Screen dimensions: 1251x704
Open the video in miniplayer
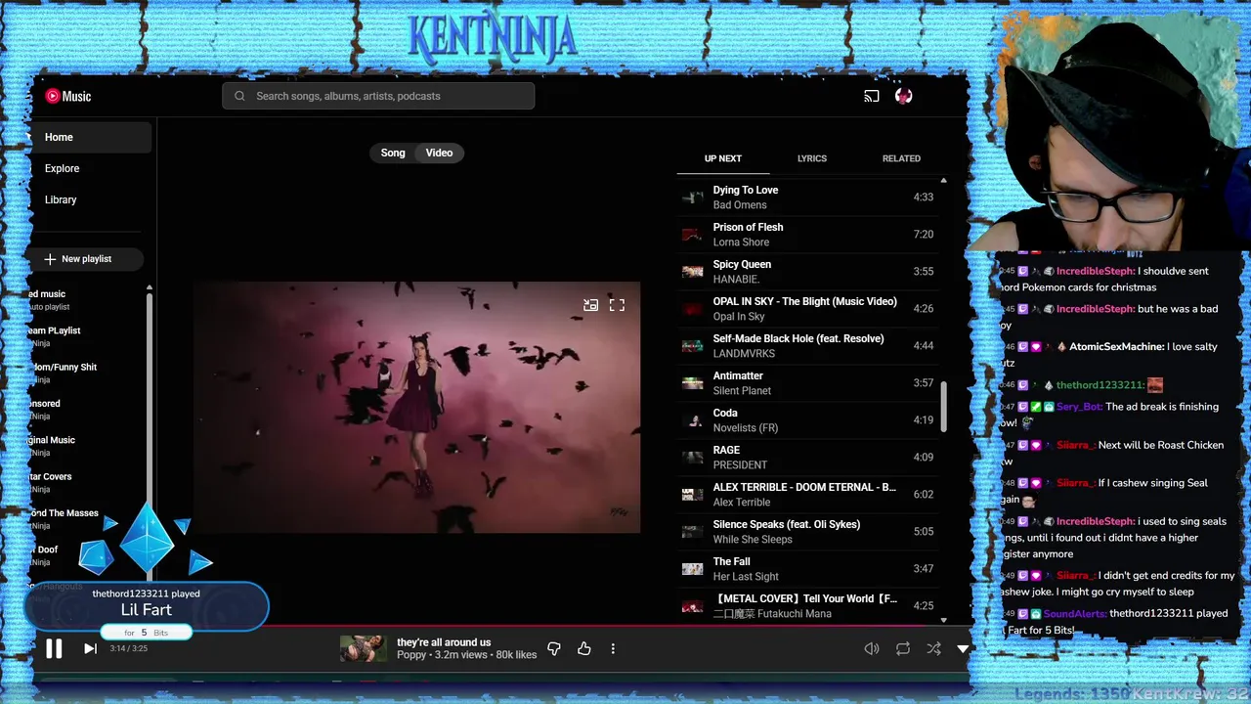click(x=590, y=305)
